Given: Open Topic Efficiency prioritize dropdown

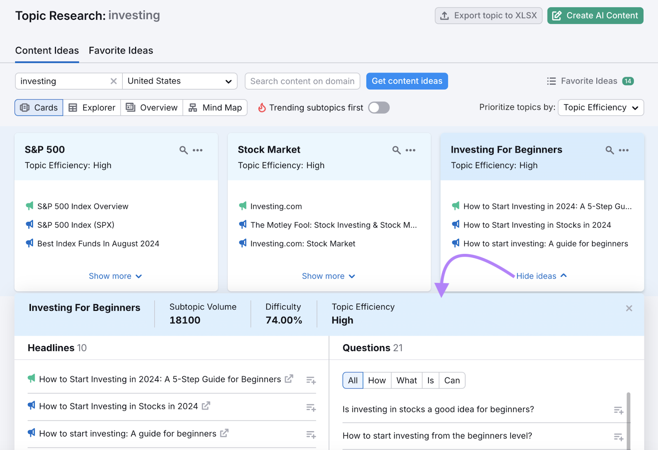Looking at the screenshot, I should 600,108.
